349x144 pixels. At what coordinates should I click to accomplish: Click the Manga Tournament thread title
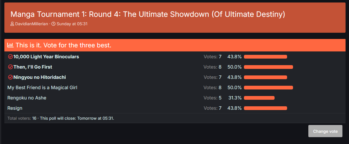(x=148, y=14)
